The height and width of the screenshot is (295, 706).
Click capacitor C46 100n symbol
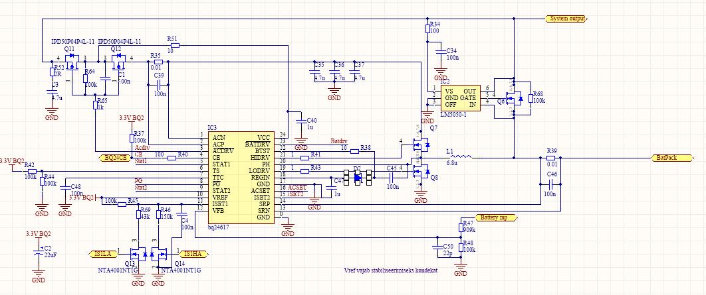pyautogui.click(x=551, y=184)
